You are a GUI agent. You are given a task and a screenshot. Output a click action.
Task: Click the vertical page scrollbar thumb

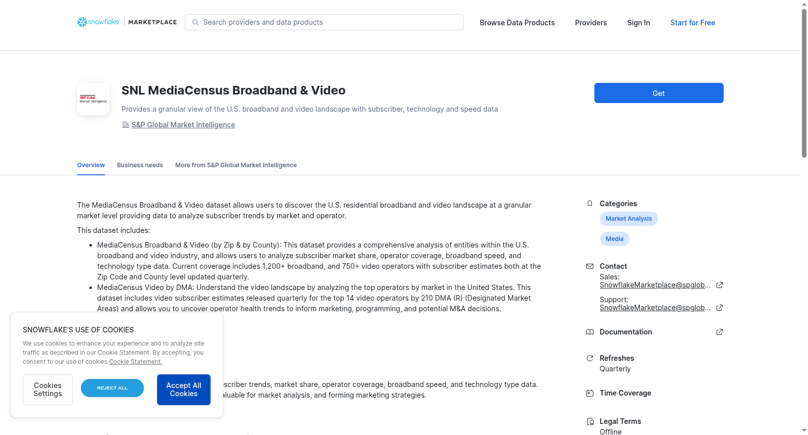click(804, 83)
